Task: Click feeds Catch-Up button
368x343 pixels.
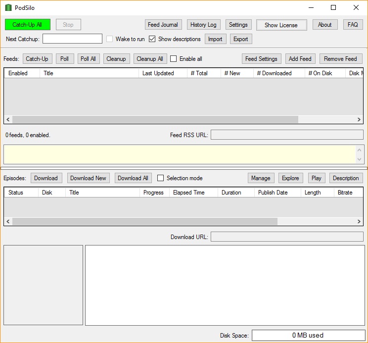Action: click(37, 59)
